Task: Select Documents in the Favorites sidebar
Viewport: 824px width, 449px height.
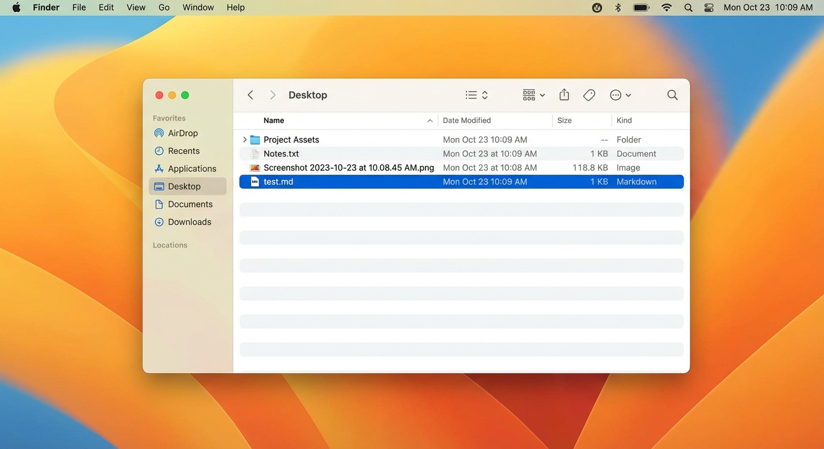Action: pos(190,203)
